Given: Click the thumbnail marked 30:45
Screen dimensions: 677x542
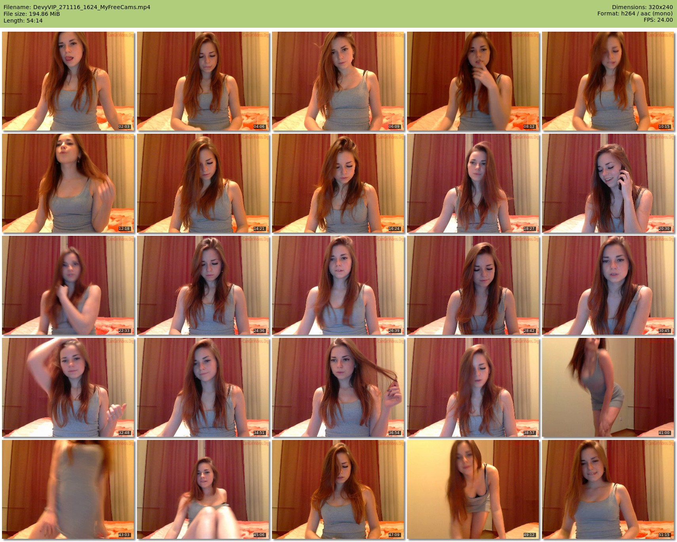Looking at the screenshot, I should [608, 285].
